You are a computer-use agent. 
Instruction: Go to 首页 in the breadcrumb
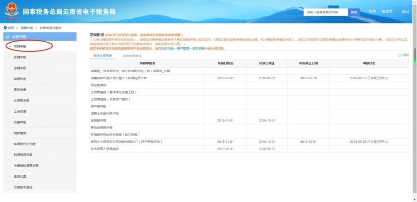[11, 28]
